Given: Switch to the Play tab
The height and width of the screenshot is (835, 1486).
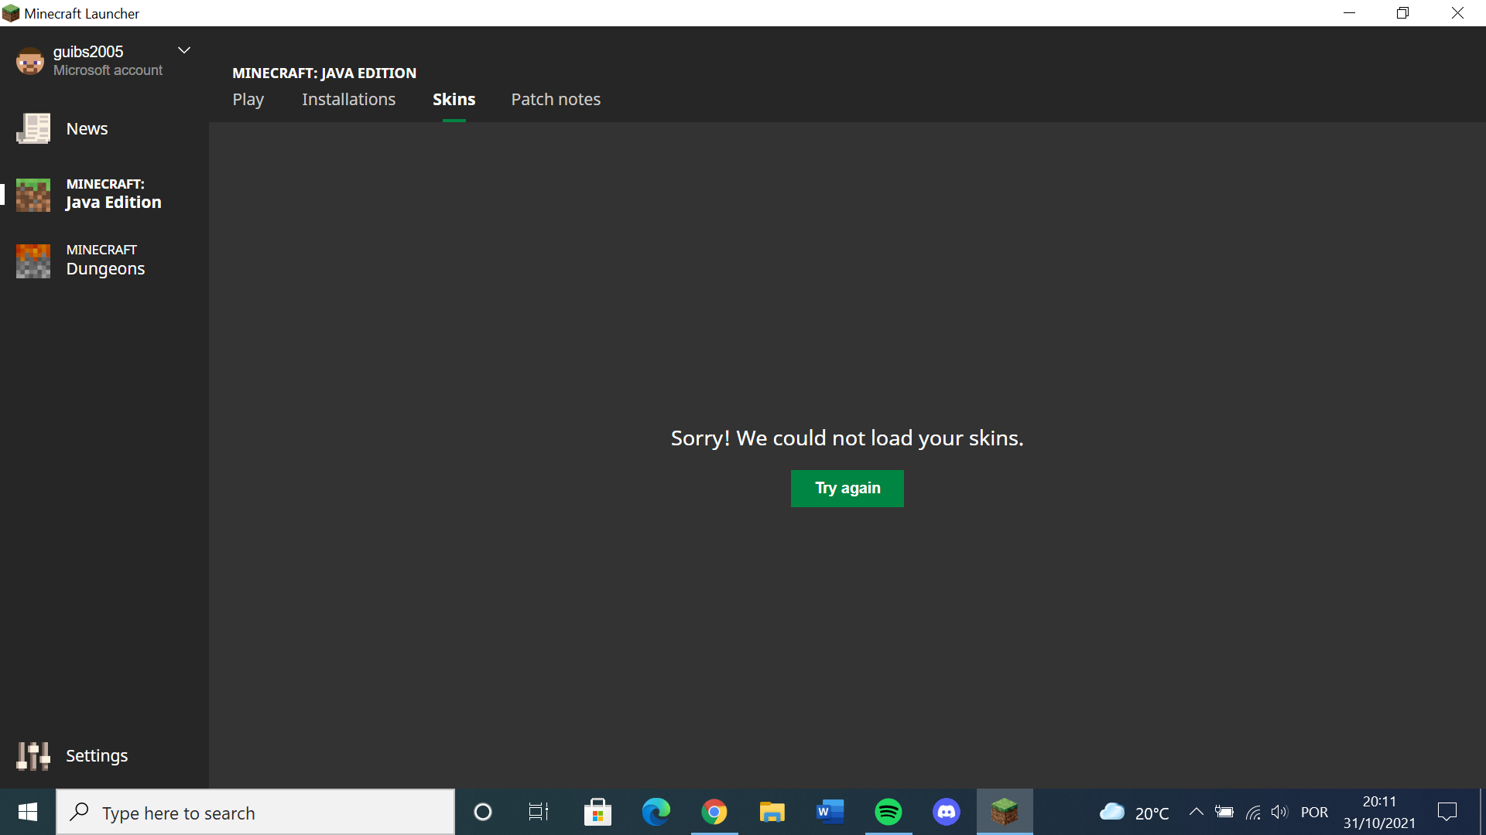Looking at the screenshot, I should [248, 100].
